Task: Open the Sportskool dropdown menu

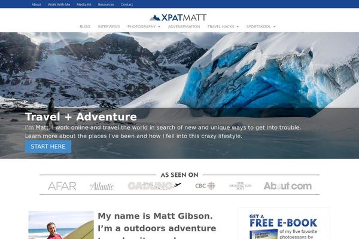Action: click(x=260, y=26)
